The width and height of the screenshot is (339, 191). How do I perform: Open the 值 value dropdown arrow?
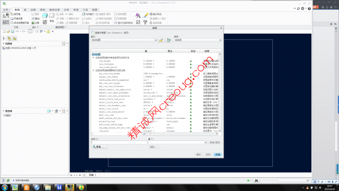pos(206,142)
